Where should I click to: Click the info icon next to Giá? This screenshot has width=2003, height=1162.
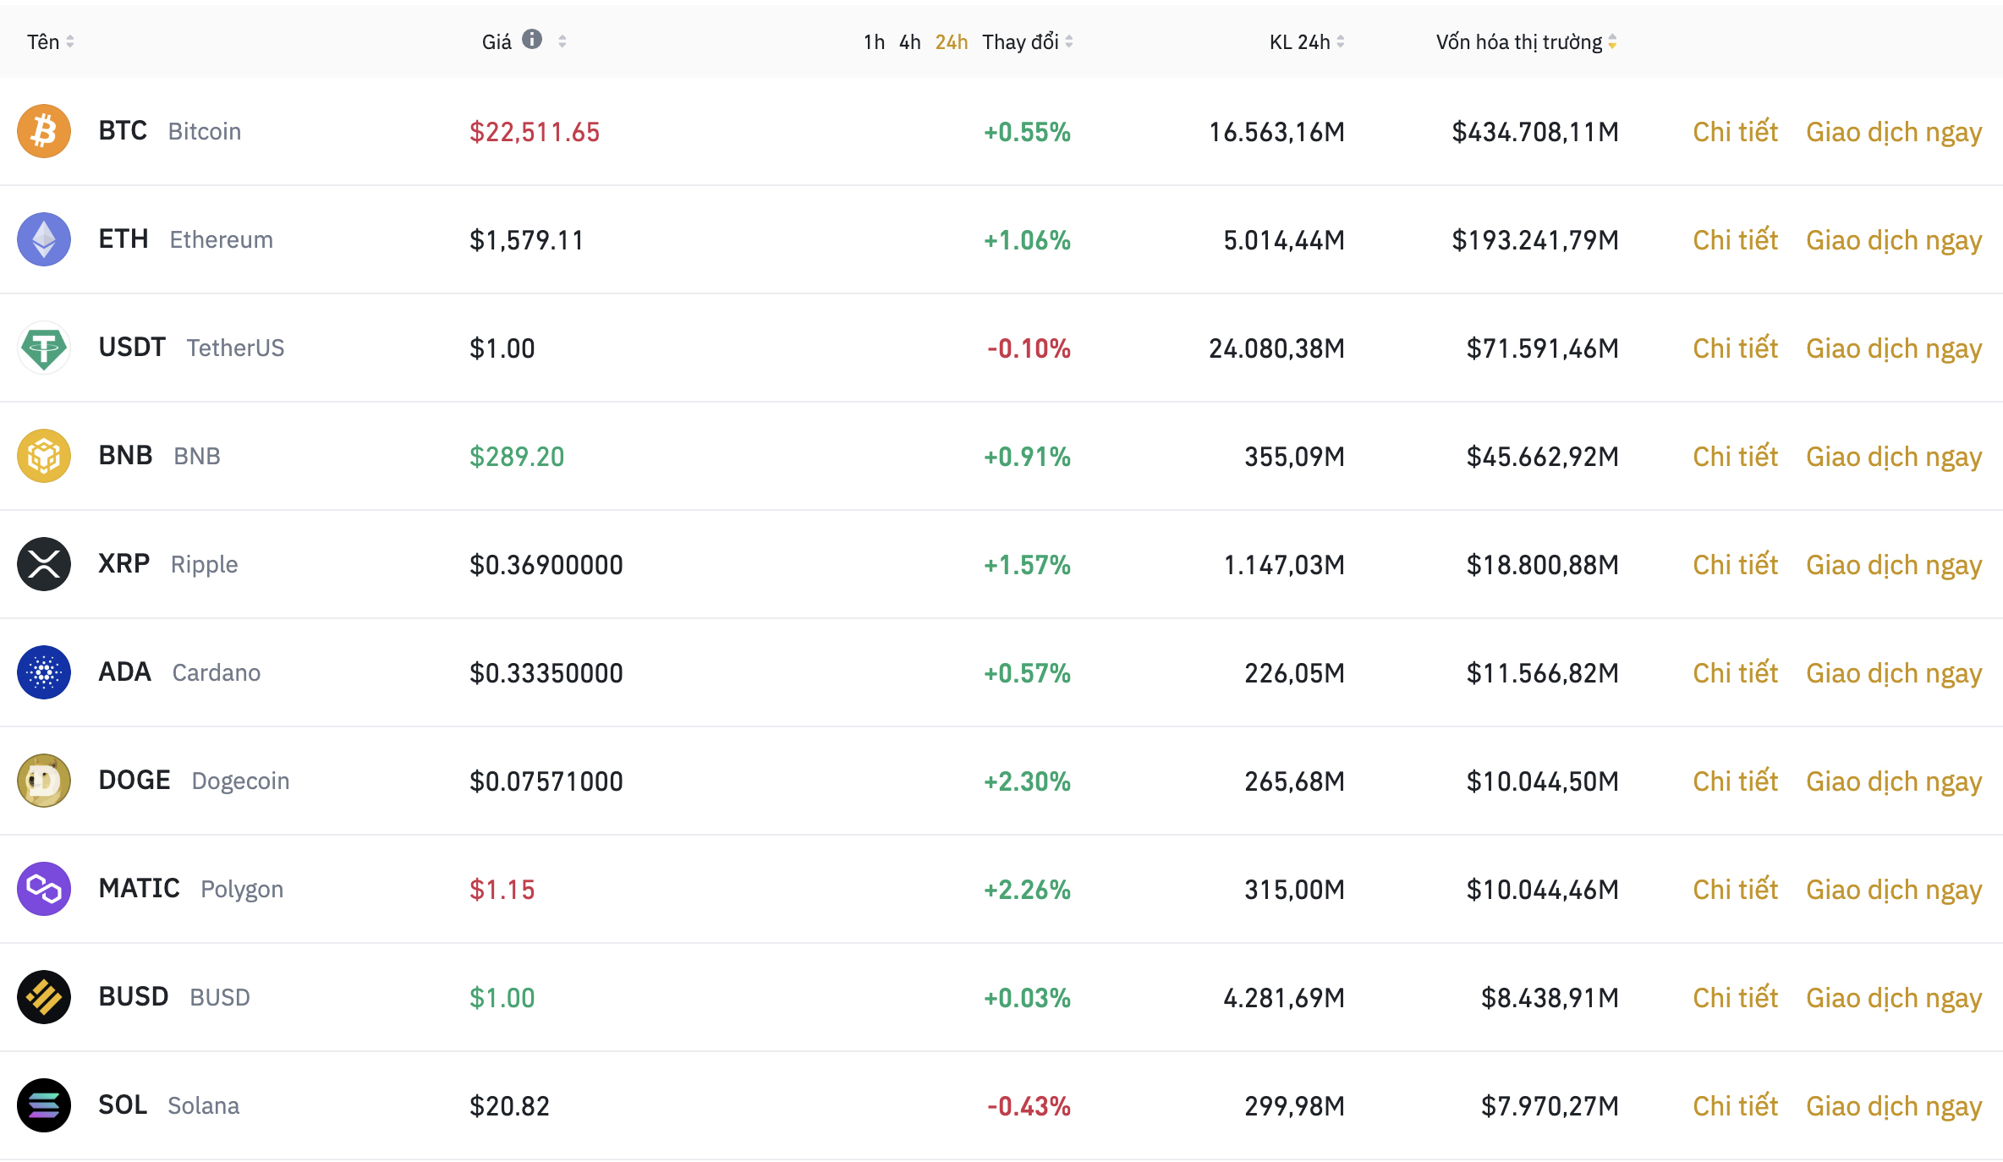coord(532,39)
